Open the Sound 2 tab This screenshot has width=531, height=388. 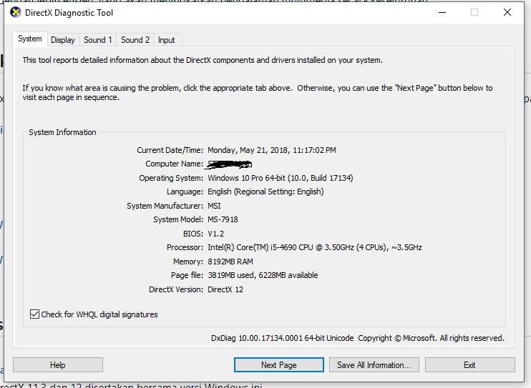[135, 40]
